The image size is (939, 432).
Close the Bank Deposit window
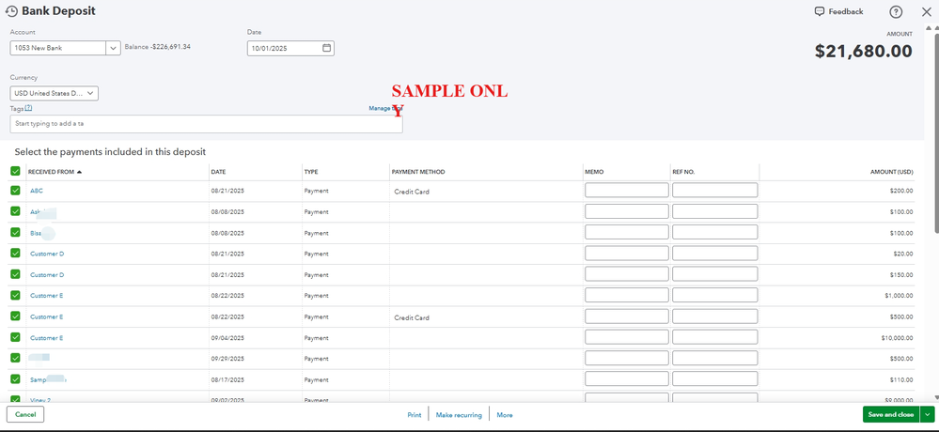(926, 12)
